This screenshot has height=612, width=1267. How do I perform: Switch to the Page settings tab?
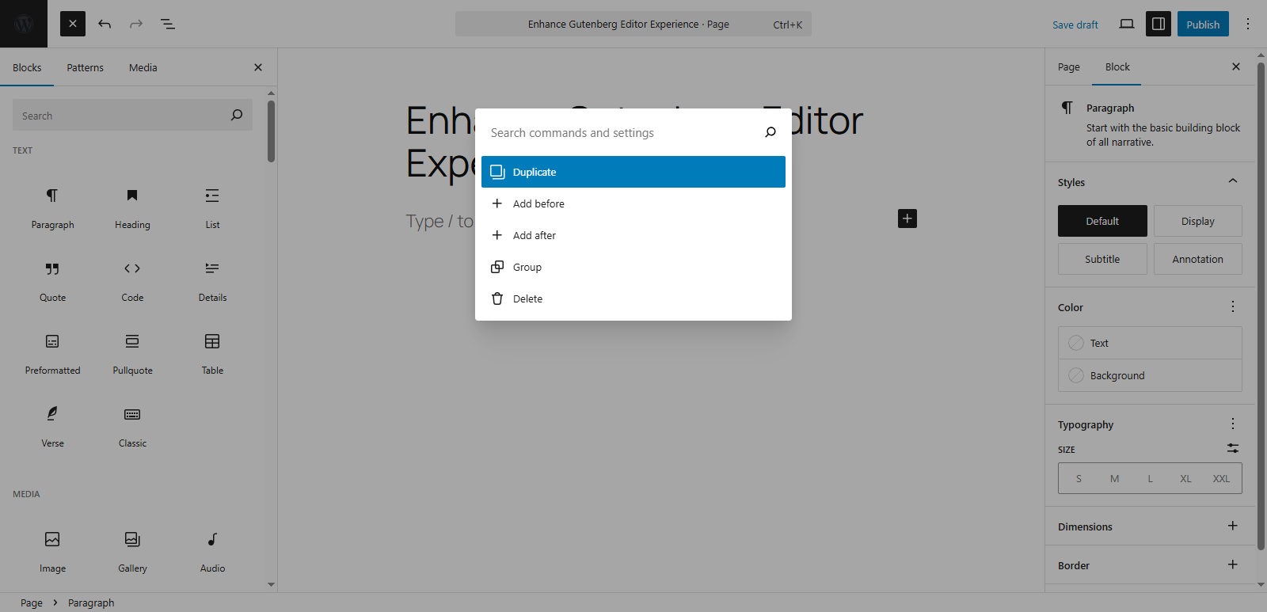[1069, 67]
